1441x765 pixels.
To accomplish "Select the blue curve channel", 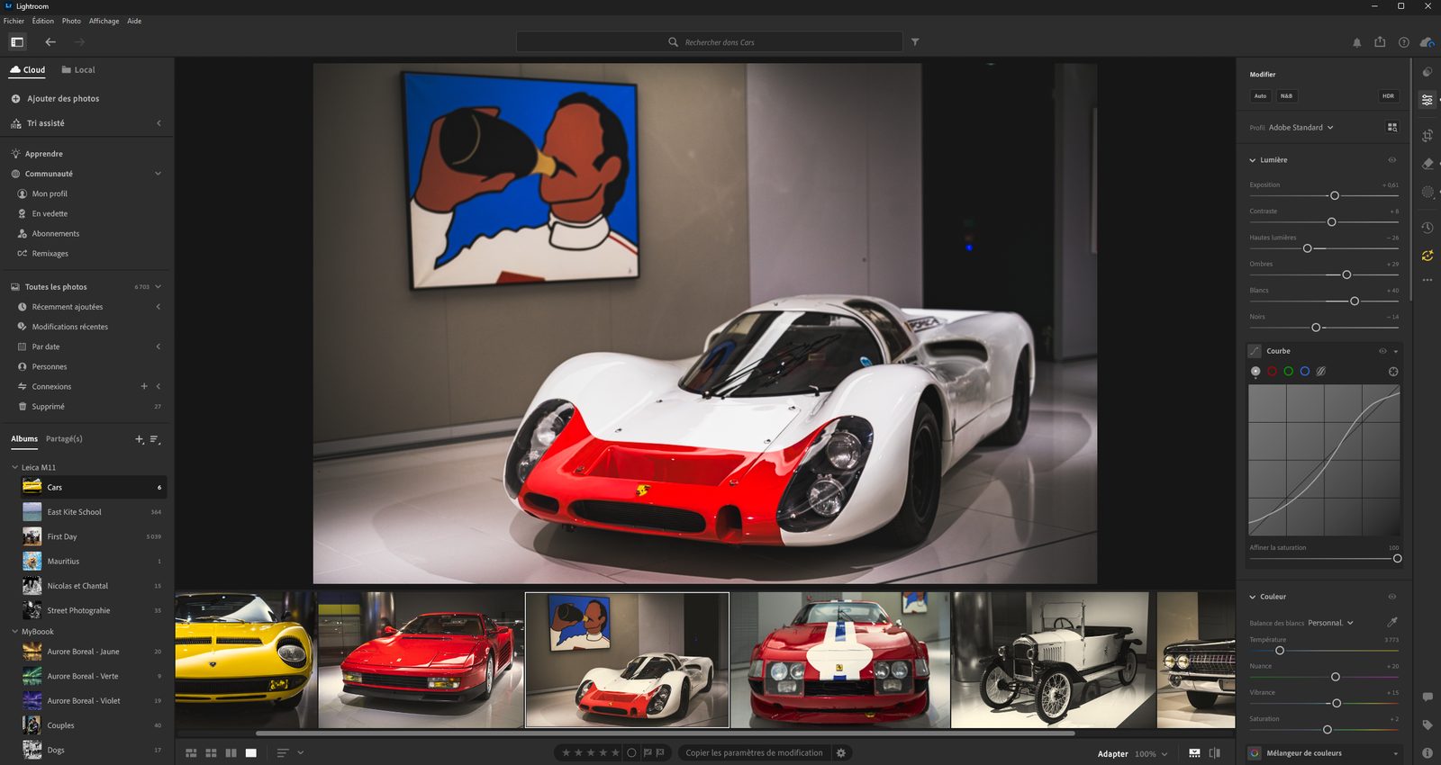I will [x=1305, y=372].
